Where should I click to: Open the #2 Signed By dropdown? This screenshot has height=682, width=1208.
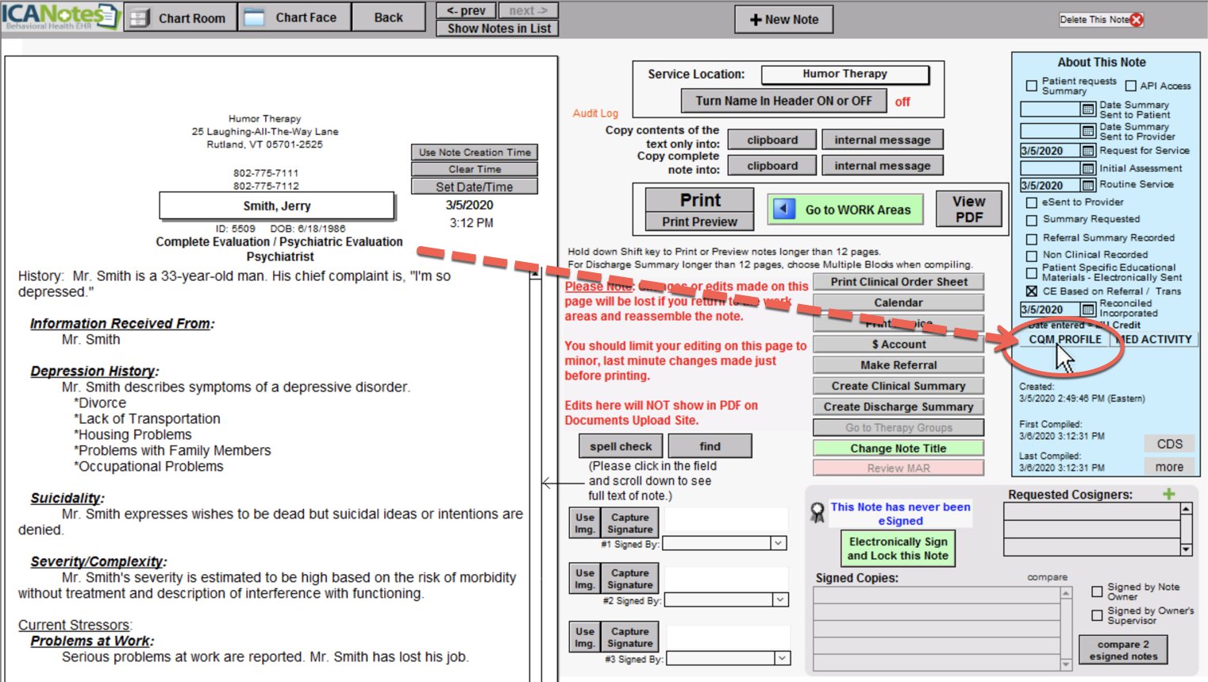[x=780, y=599]
